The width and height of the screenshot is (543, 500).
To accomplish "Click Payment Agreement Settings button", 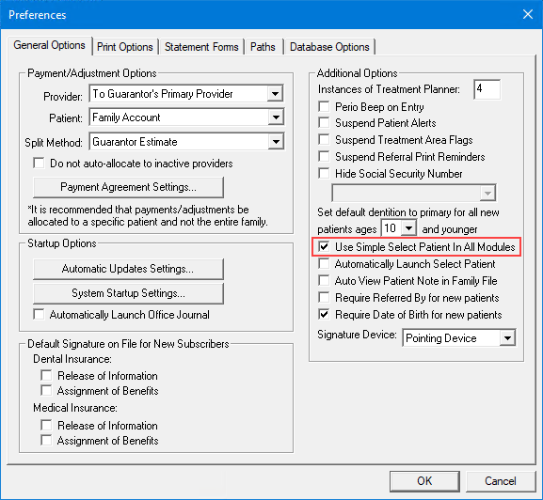I will [x=128, y=187].
